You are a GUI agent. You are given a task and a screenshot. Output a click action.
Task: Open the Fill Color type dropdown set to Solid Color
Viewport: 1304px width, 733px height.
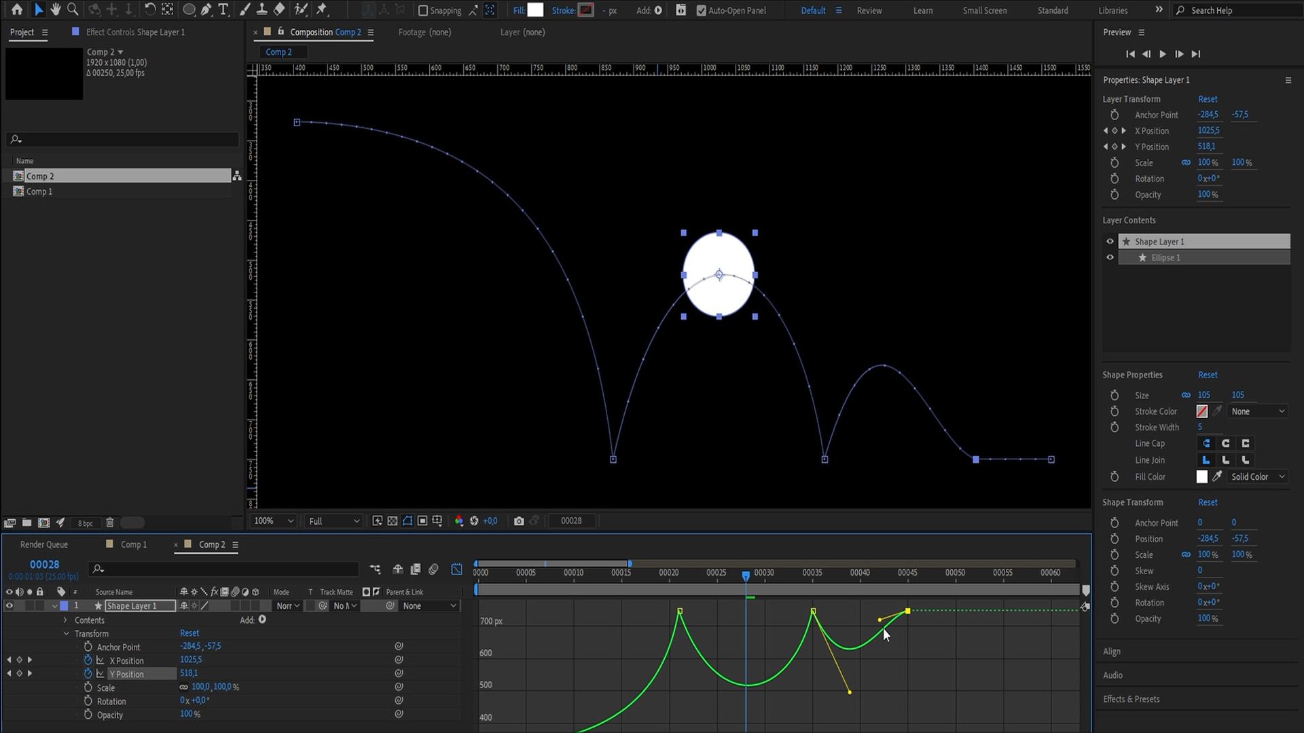[1256, 476]
